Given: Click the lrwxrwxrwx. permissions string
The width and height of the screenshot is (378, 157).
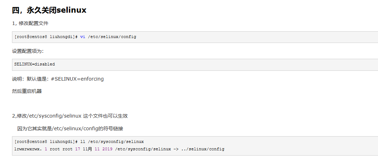Looking at the screenshot, I should click(28, 149).
